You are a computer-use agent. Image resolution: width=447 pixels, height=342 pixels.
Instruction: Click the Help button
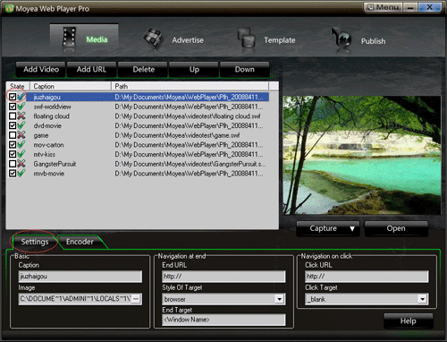pos(409,321)
